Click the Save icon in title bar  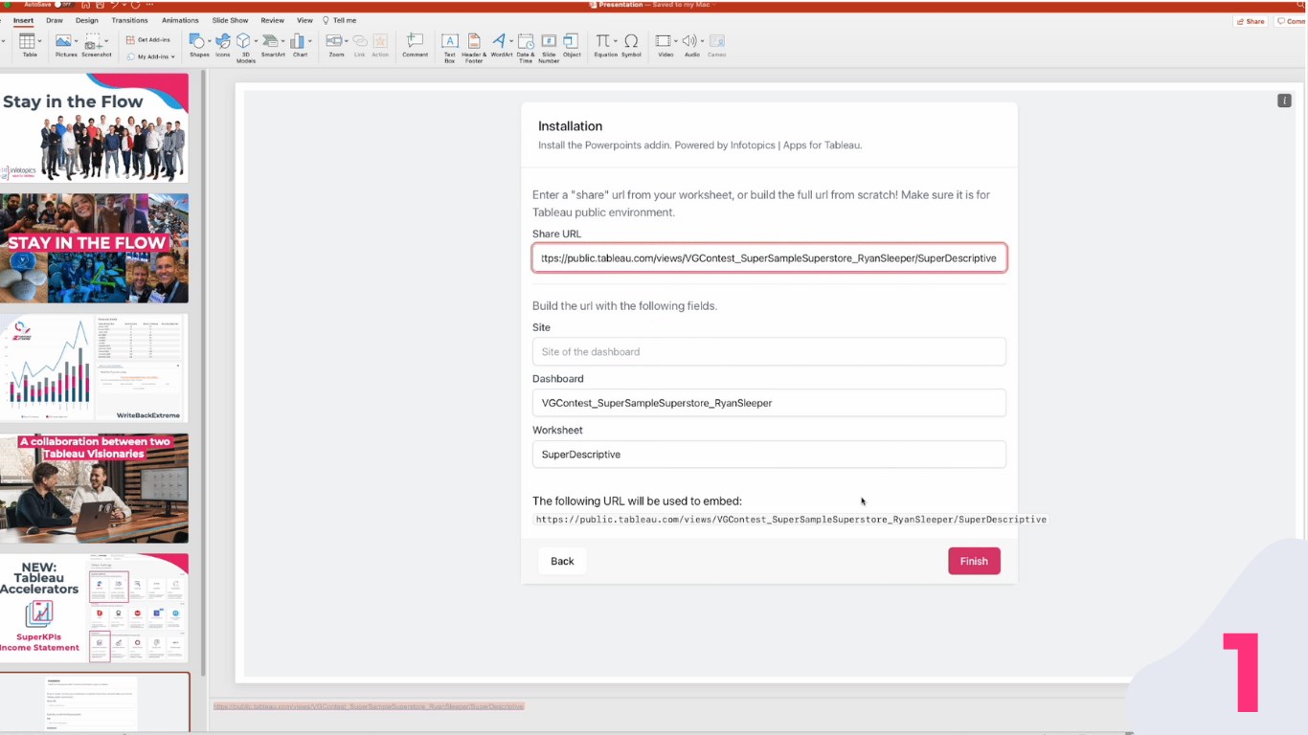tap(101, 5)
